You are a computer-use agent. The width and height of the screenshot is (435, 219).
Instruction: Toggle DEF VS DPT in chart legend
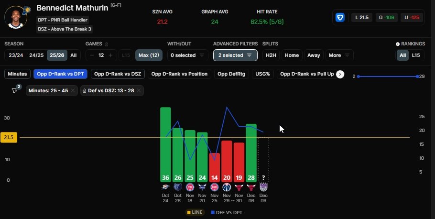click(227, 213)
